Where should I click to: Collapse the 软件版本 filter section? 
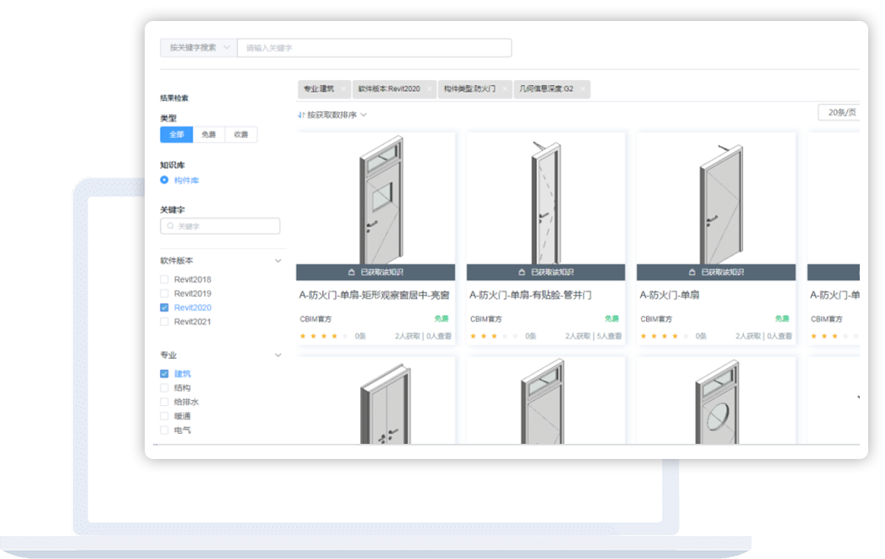[278, 261]
